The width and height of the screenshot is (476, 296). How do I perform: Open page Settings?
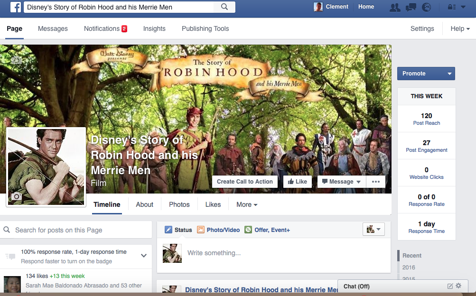422,28
